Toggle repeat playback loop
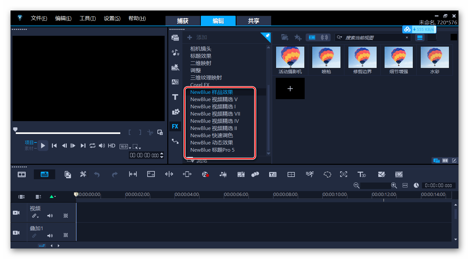Screen dimensions: 469x259 92,145
